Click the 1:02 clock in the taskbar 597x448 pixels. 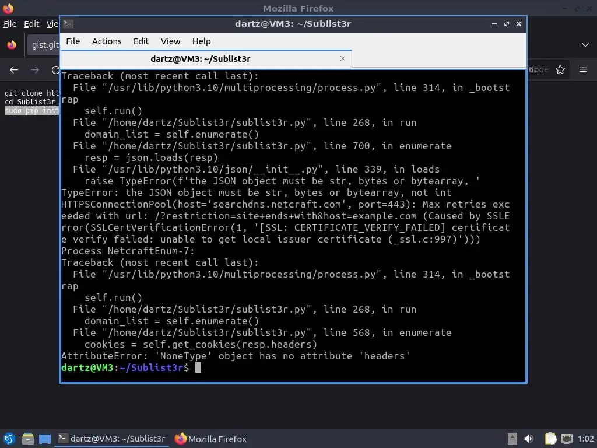click(585, 439)
